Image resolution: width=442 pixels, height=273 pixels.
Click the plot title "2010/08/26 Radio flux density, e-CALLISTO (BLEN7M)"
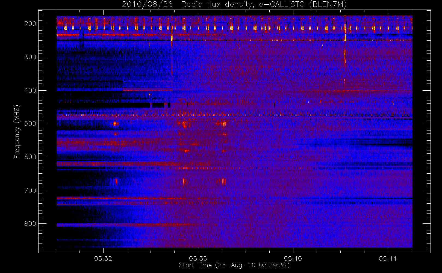[x=234, y=5]
